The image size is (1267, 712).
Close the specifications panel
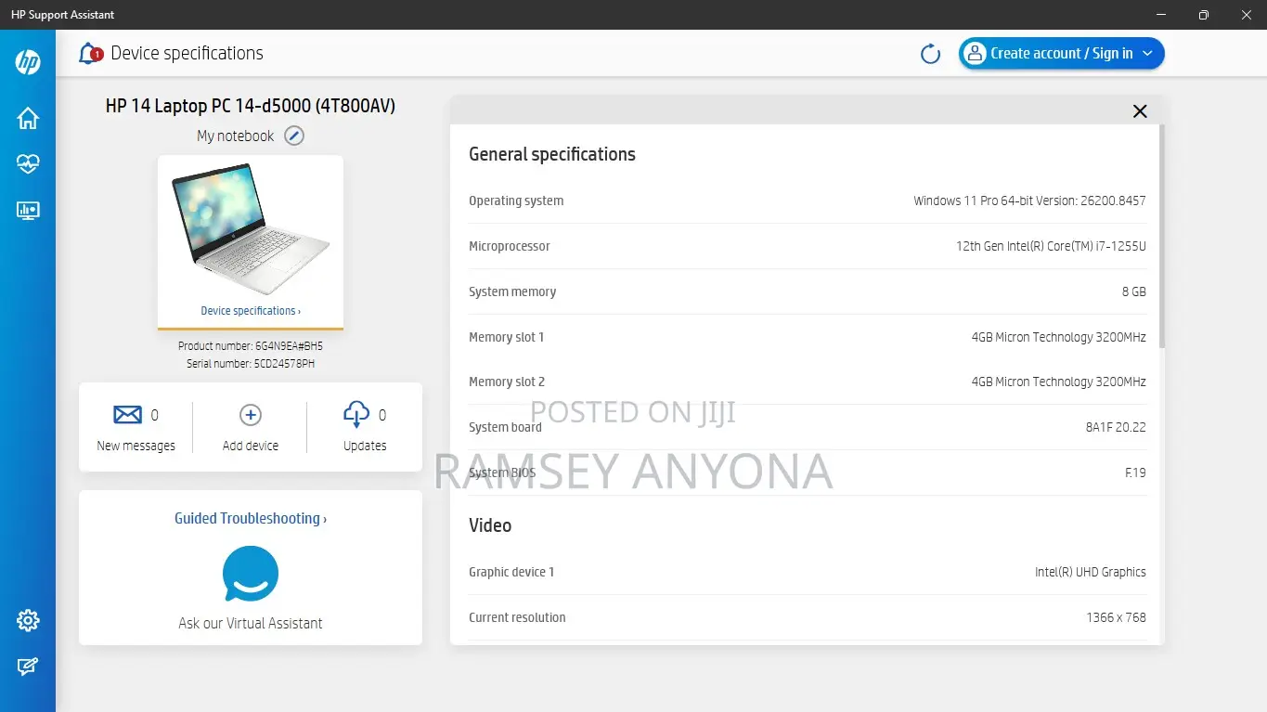(1140, 111)
